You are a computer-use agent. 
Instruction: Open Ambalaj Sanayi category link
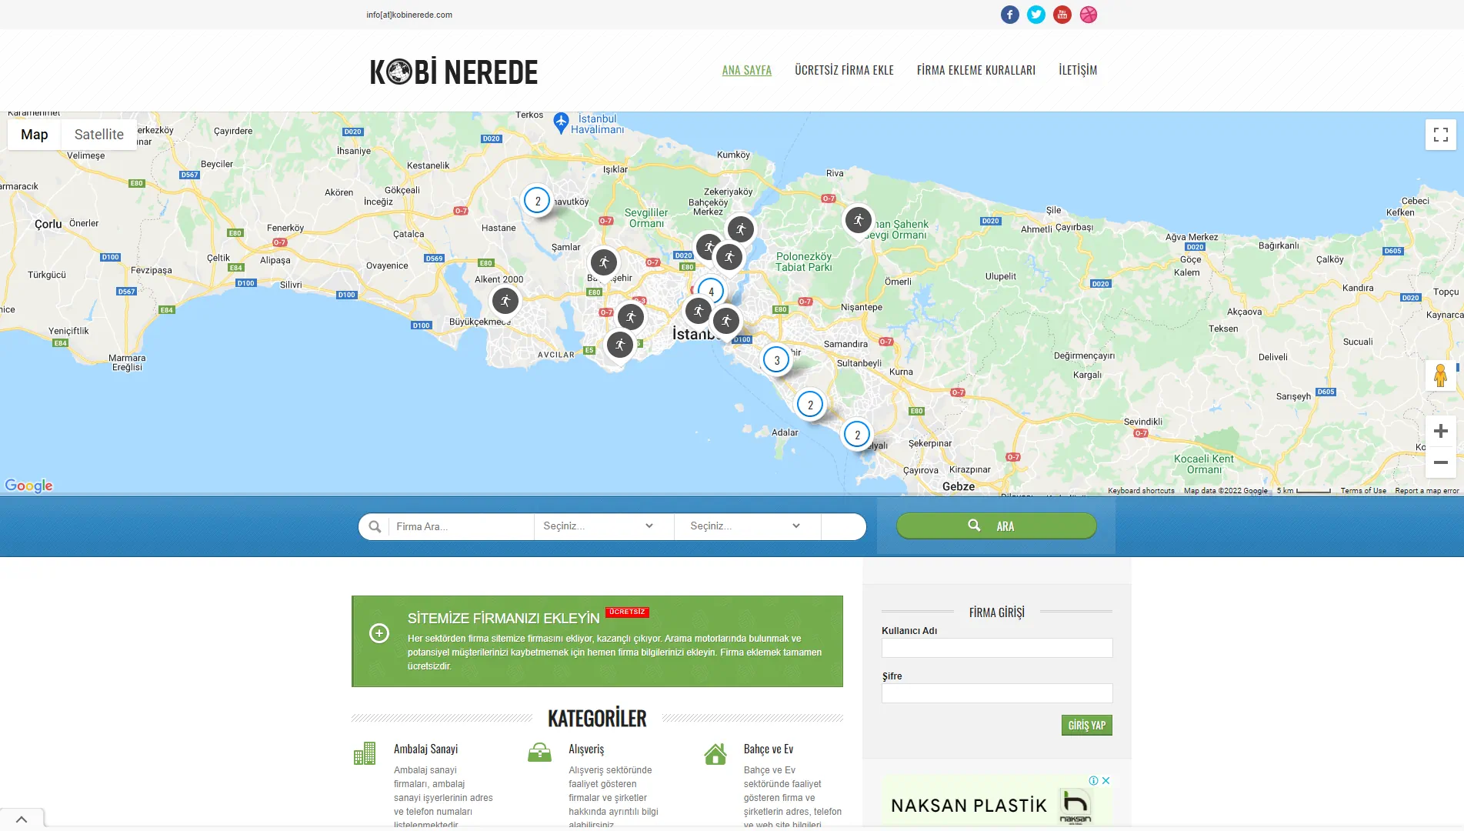pos(425,749)
